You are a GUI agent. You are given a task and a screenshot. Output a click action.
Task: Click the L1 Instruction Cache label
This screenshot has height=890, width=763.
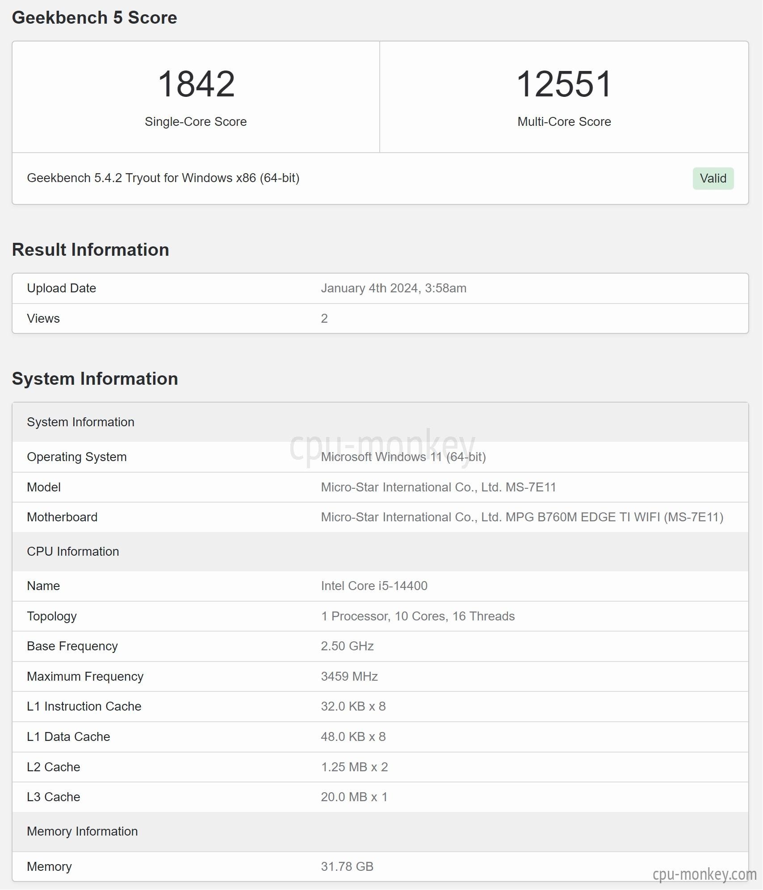click(x=84, y=707)
